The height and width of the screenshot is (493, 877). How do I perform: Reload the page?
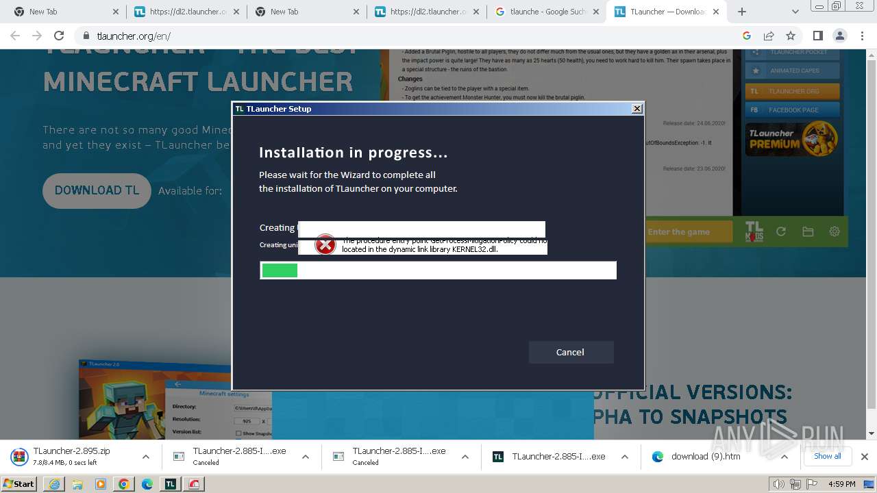tap(59, 36)
